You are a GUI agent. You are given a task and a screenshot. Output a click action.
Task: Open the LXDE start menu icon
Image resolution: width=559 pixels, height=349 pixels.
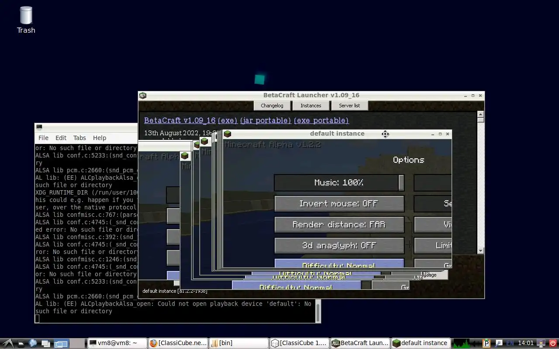[x=8, y=343]
